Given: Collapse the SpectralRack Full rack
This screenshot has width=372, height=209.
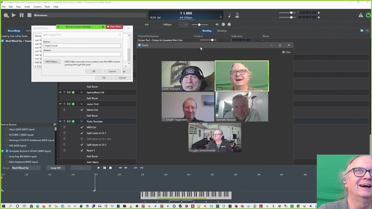Looking at the screenshot, I should point(60,92).
